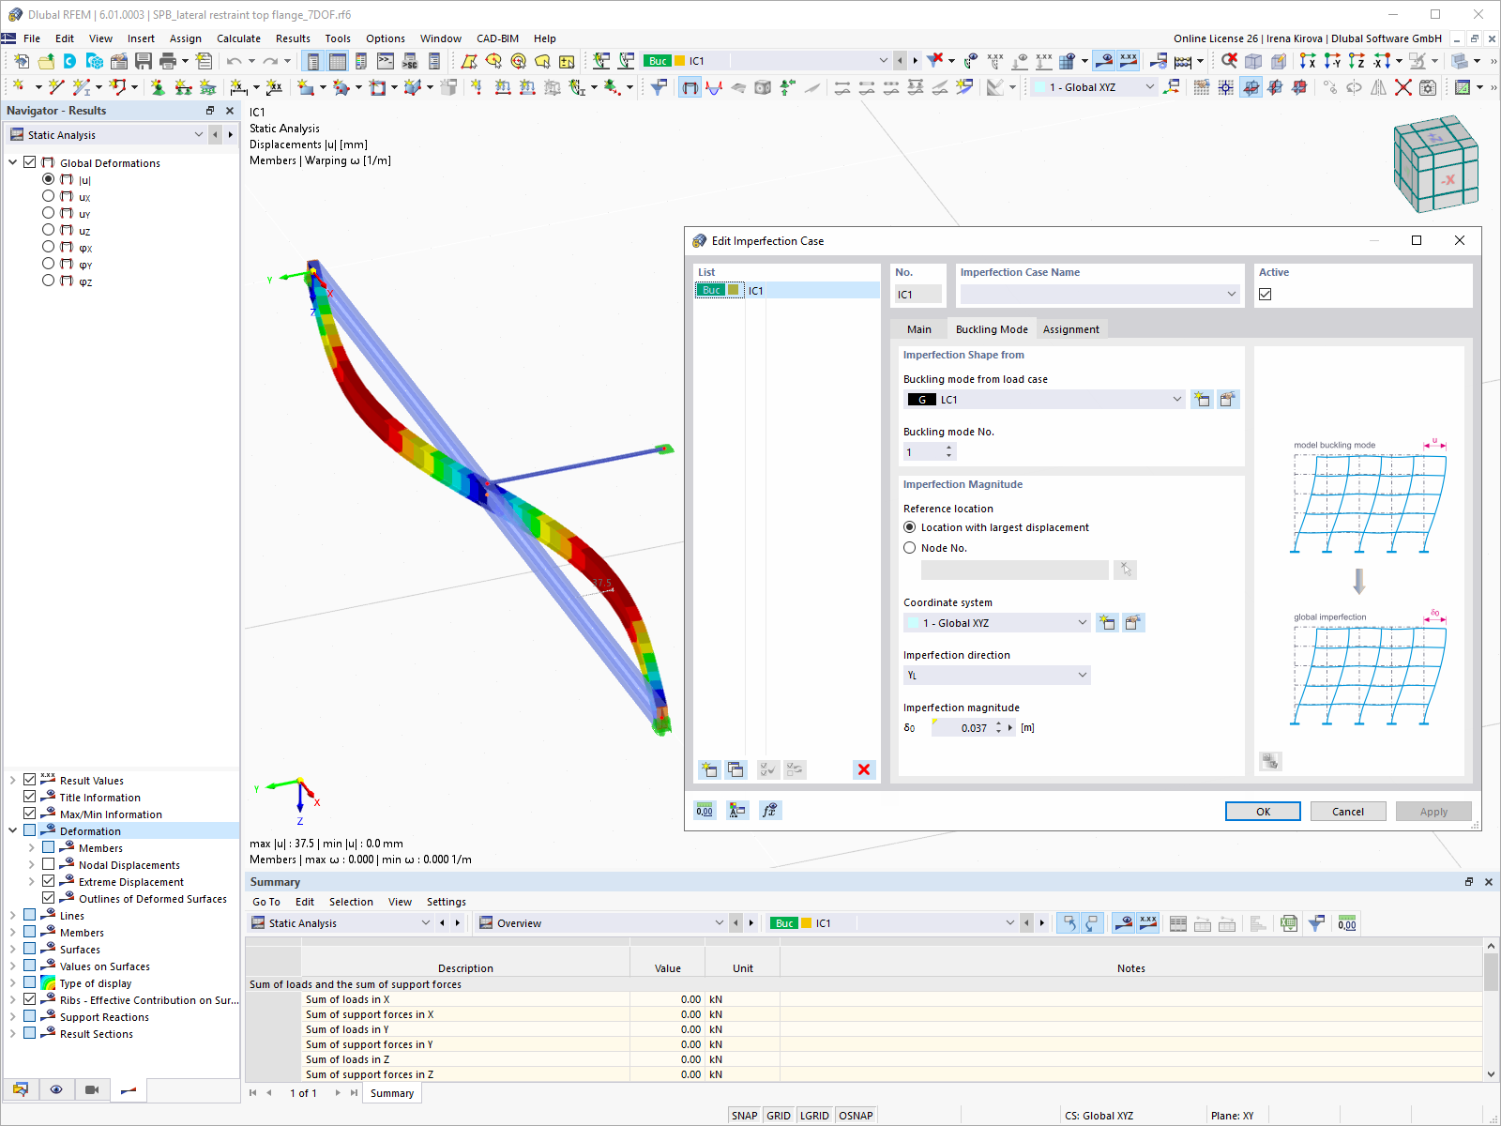The image size is (1501, 1126).
Task: Close the Summary panel
Action: [1489, 882]
